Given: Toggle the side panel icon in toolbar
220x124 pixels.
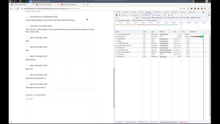Looking at the screenshot, I should tap(202, 9).
